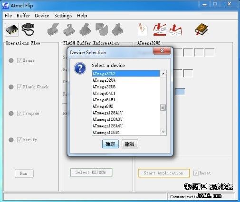This screenshot has width=240, height=202.
Task: Toggle the Blank Check checkbox
Action: pyautogui.click(x=19, y=87)
